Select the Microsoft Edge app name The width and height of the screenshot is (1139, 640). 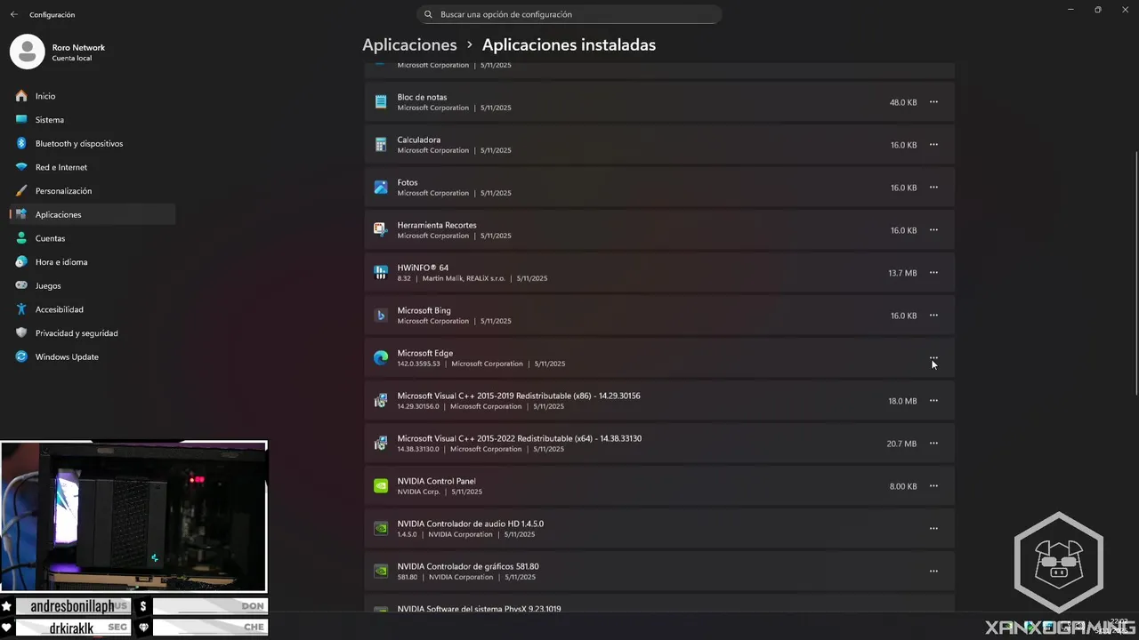pos(425,353)
